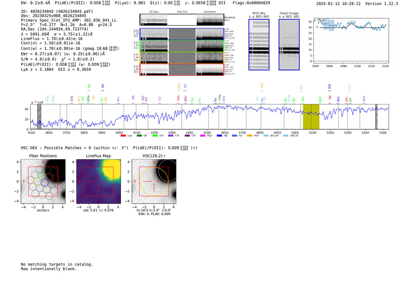419x285 pixels.
Task: Click the 2D Spec column header
Action: click(154, 12)
